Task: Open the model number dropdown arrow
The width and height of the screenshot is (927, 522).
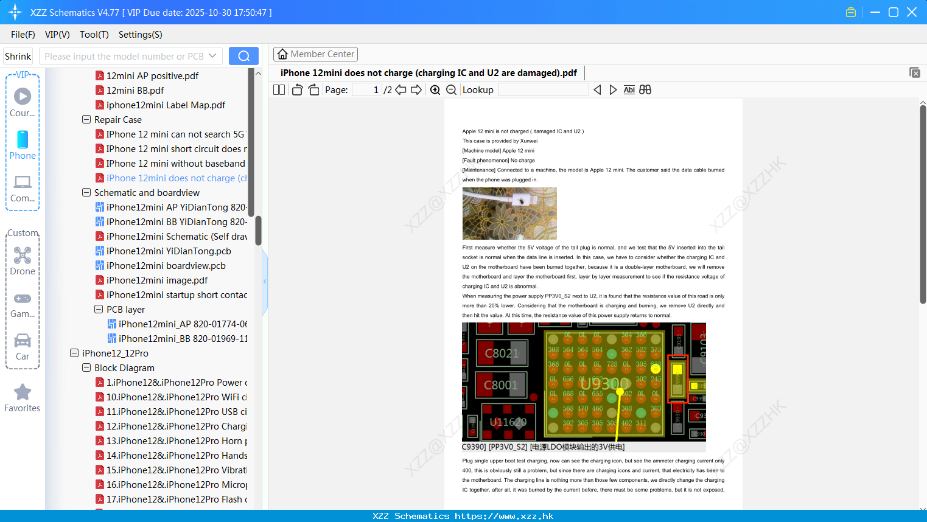Action: [212, 56]
